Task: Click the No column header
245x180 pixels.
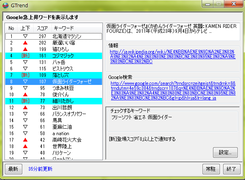Action: click(x=11, y=28)
